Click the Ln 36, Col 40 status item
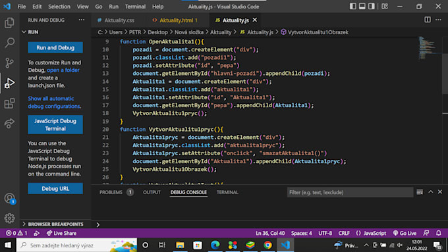 coord(270,233)
